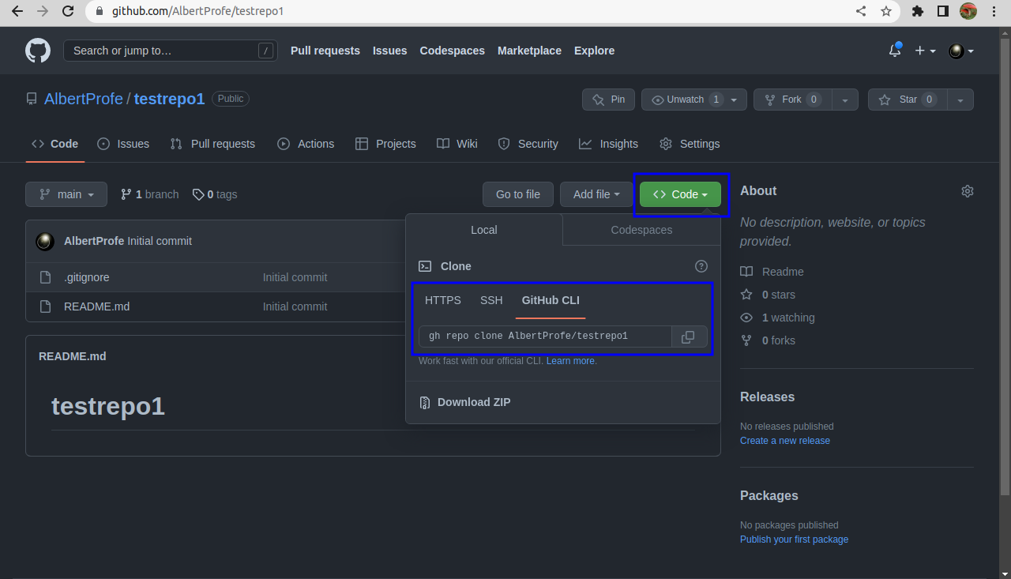The width and height of the screenshot is (1011, 579).
Task: Open the Actions tab
Action: tap(306, 144)
